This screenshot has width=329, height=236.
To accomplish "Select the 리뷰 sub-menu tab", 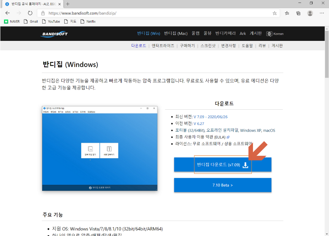I will tap(262, 46).
